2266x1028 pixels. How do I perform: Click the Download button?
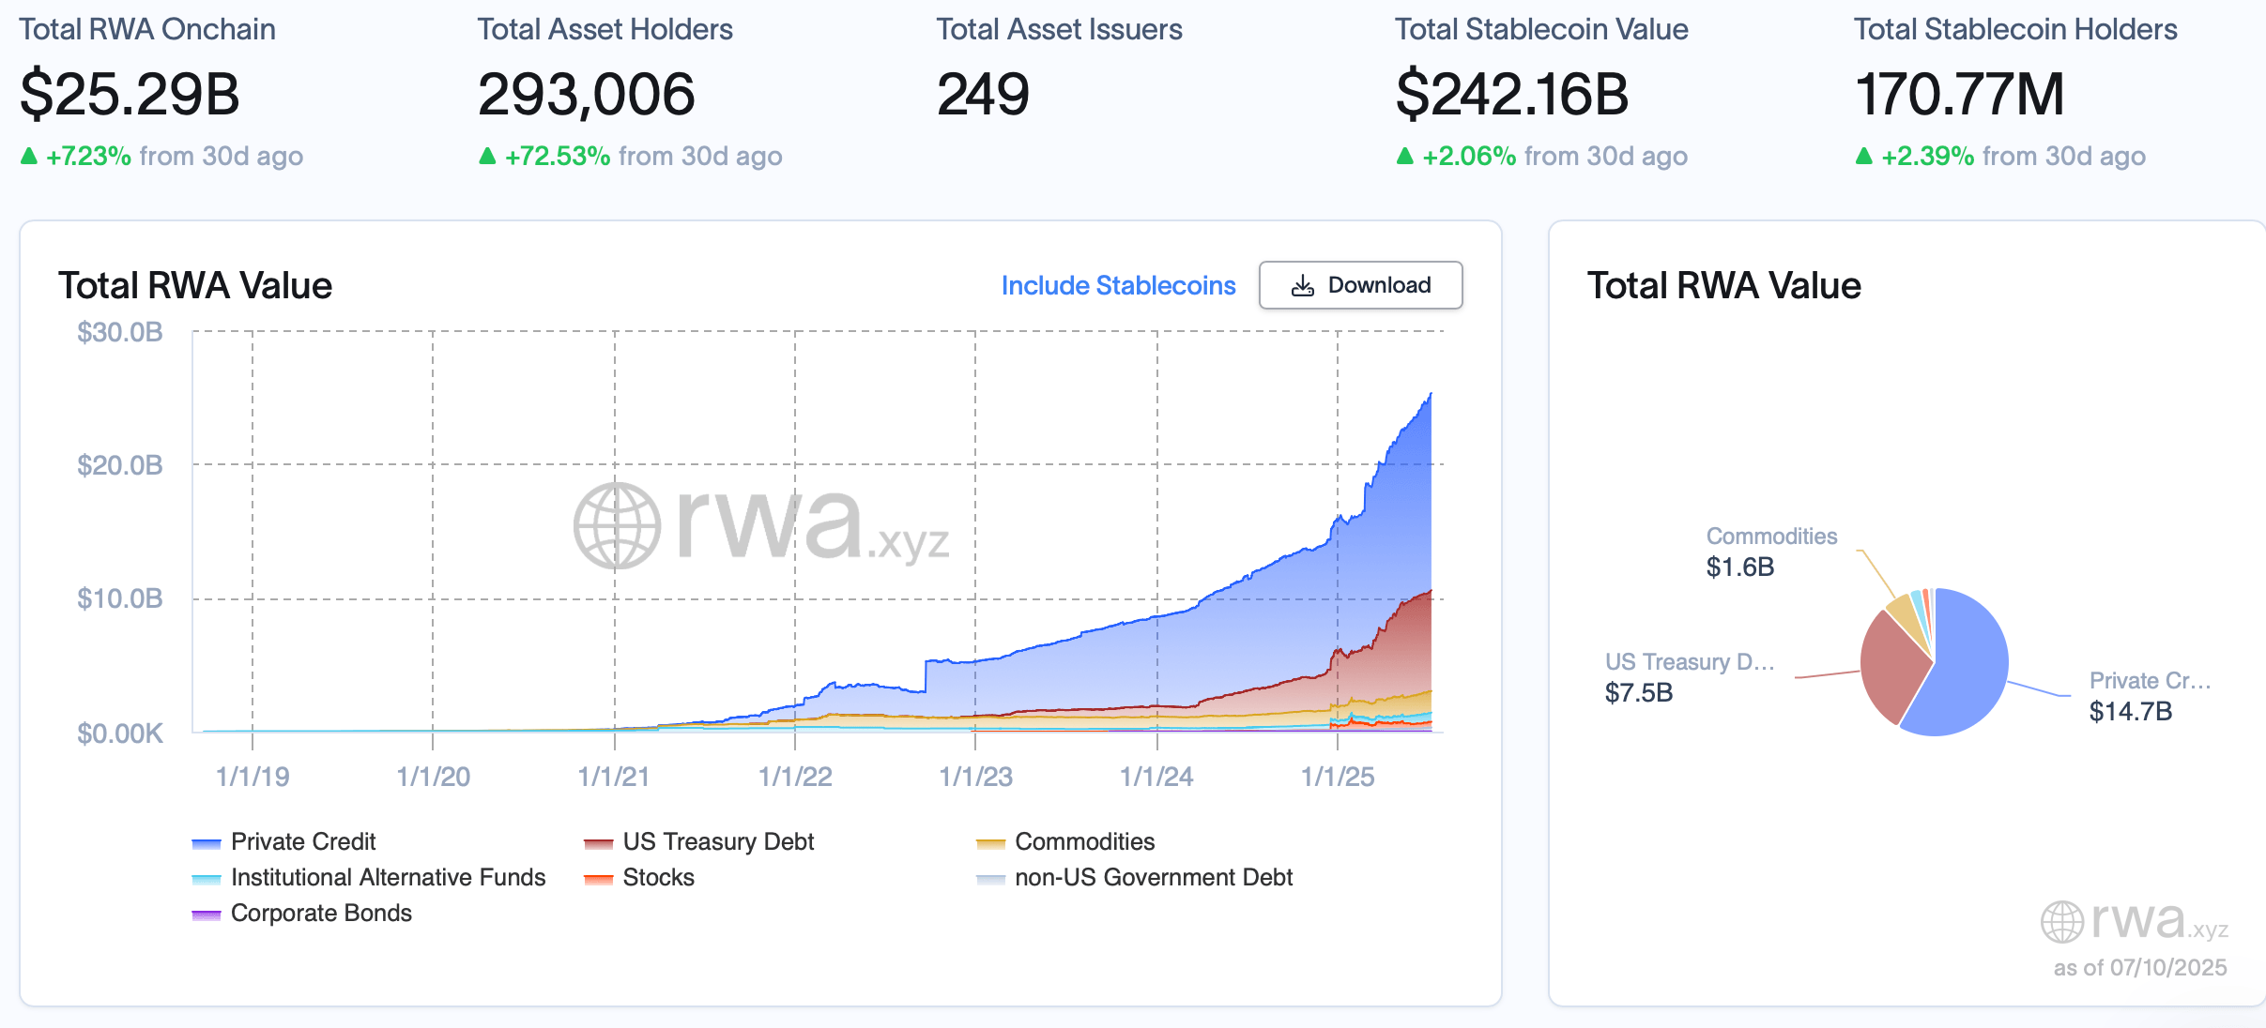pyautogui.click(x=1360, y=285)
